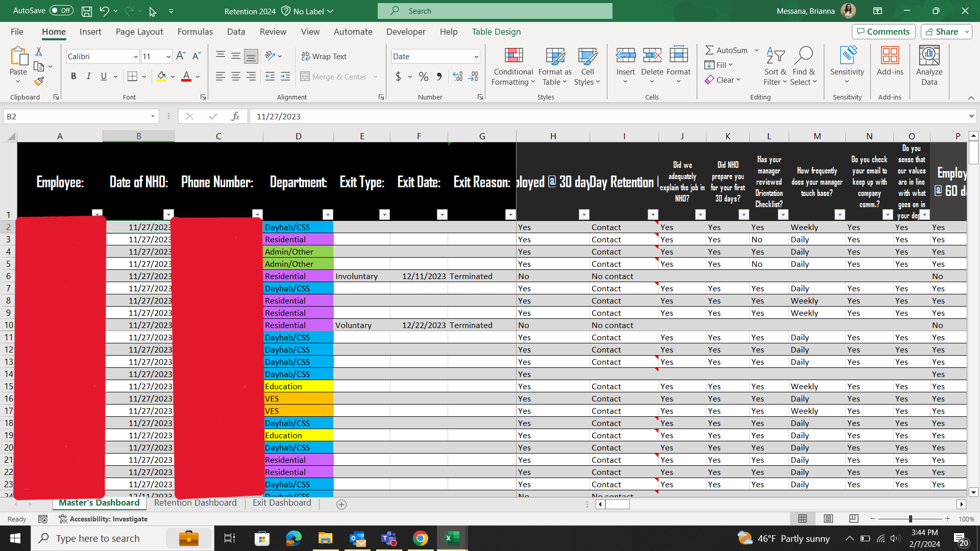Open Chrome from the Windows taskbar
980x551 pixels.
(x=420, y=538)
